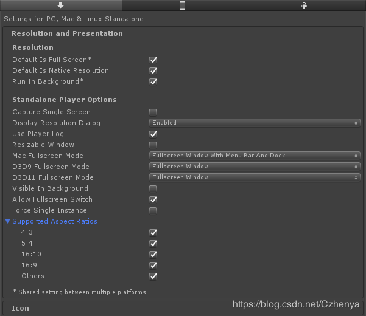Enable Capture Single Screen checkbox

coord(153,112)
